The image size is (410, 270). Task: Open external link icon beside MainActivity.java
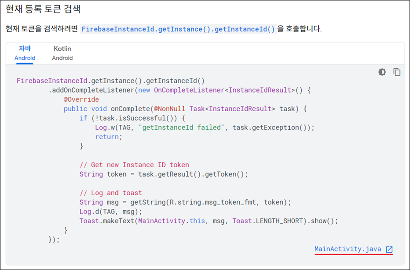[389, 249]
